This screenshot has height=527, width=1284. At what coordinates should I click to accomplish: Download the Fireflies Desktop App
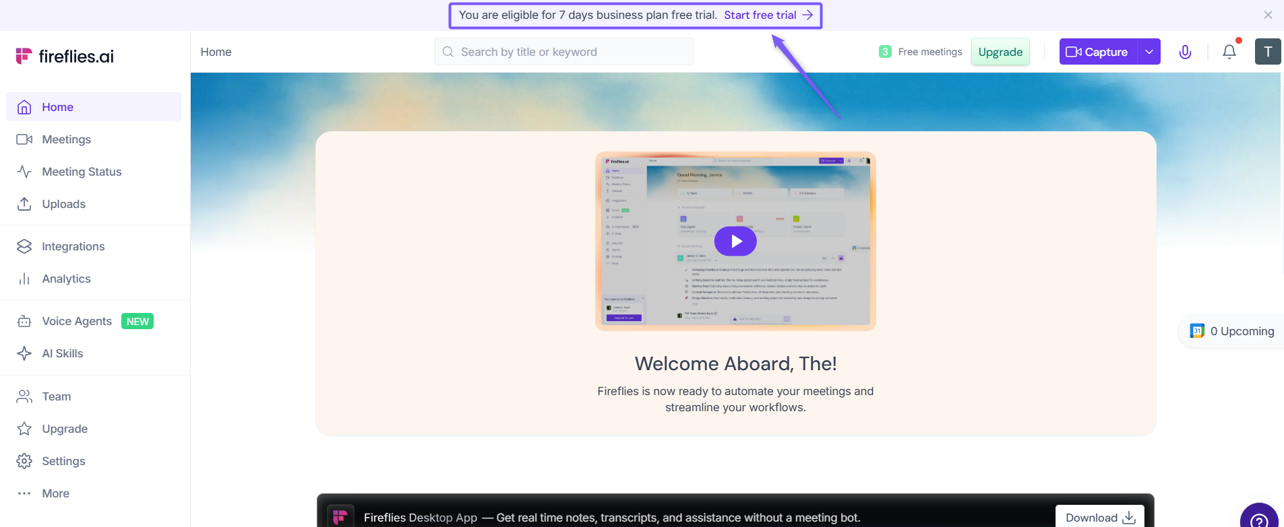coord(1100,517)
